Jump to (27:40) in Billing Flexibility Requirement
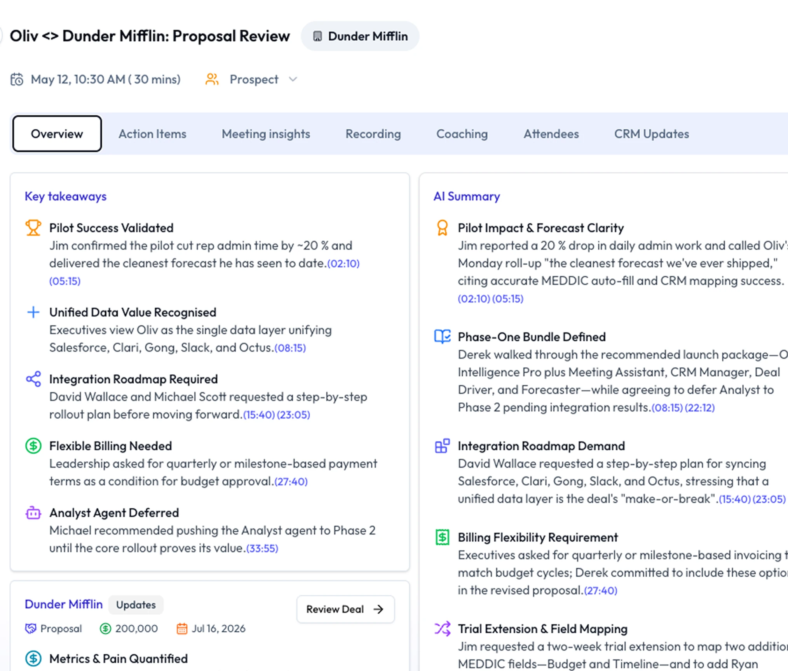This screenshot has width=788, height=671. coord(601,591)
